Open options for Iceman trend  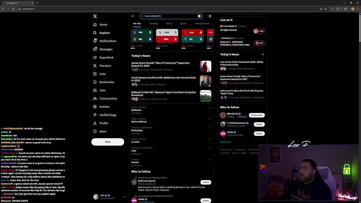[210, 160]
